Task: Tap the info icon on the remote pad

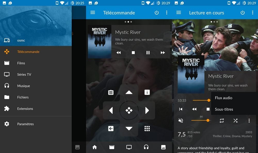Action: [x=147, y=92]
